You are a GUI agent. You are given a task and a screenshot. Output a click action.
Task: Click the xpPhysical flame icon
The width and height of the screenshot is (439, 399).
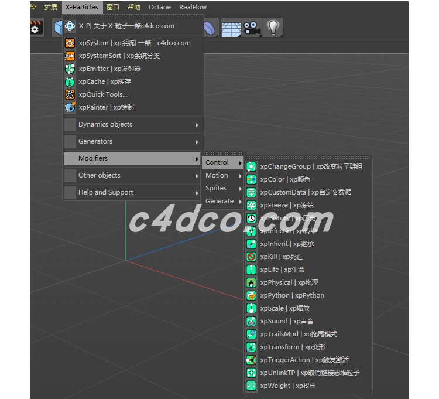tap(251, 282)
